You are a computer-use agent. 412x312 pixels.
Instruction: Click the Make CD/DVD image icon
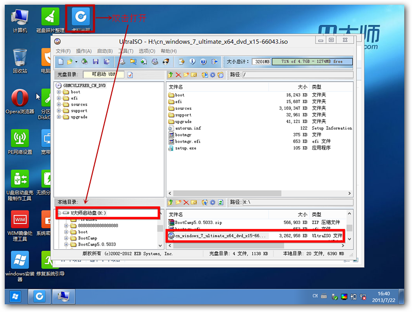122,62
